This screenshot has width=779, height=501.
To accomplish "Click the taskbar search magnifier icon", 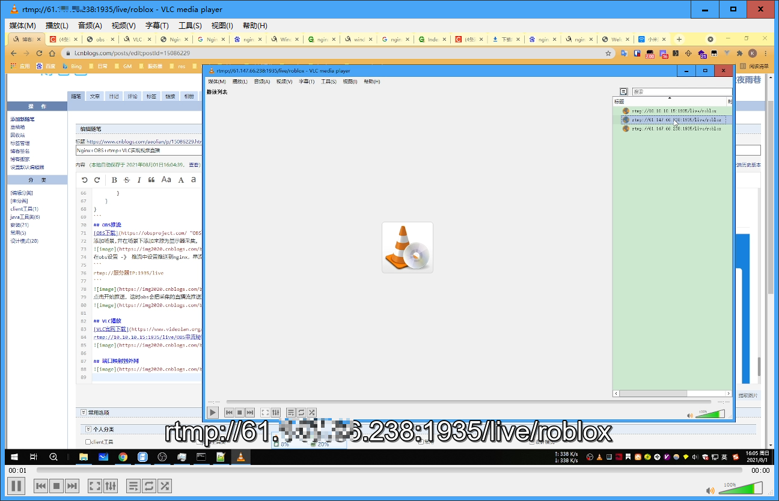I will [x=53, y=457].
